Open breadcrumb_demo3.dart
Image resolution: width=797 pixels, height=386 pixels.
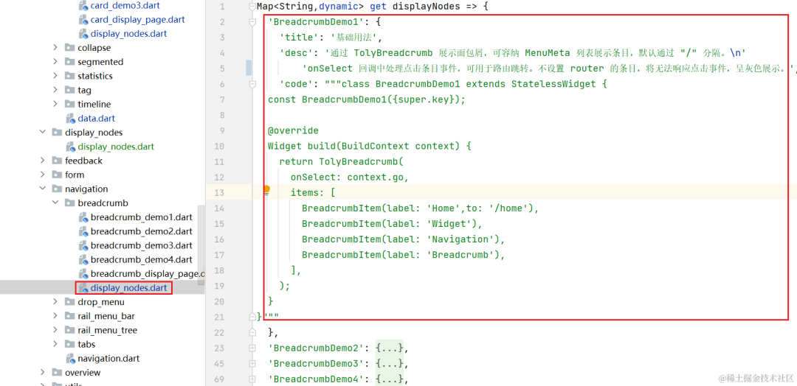[x=141, y=245]
